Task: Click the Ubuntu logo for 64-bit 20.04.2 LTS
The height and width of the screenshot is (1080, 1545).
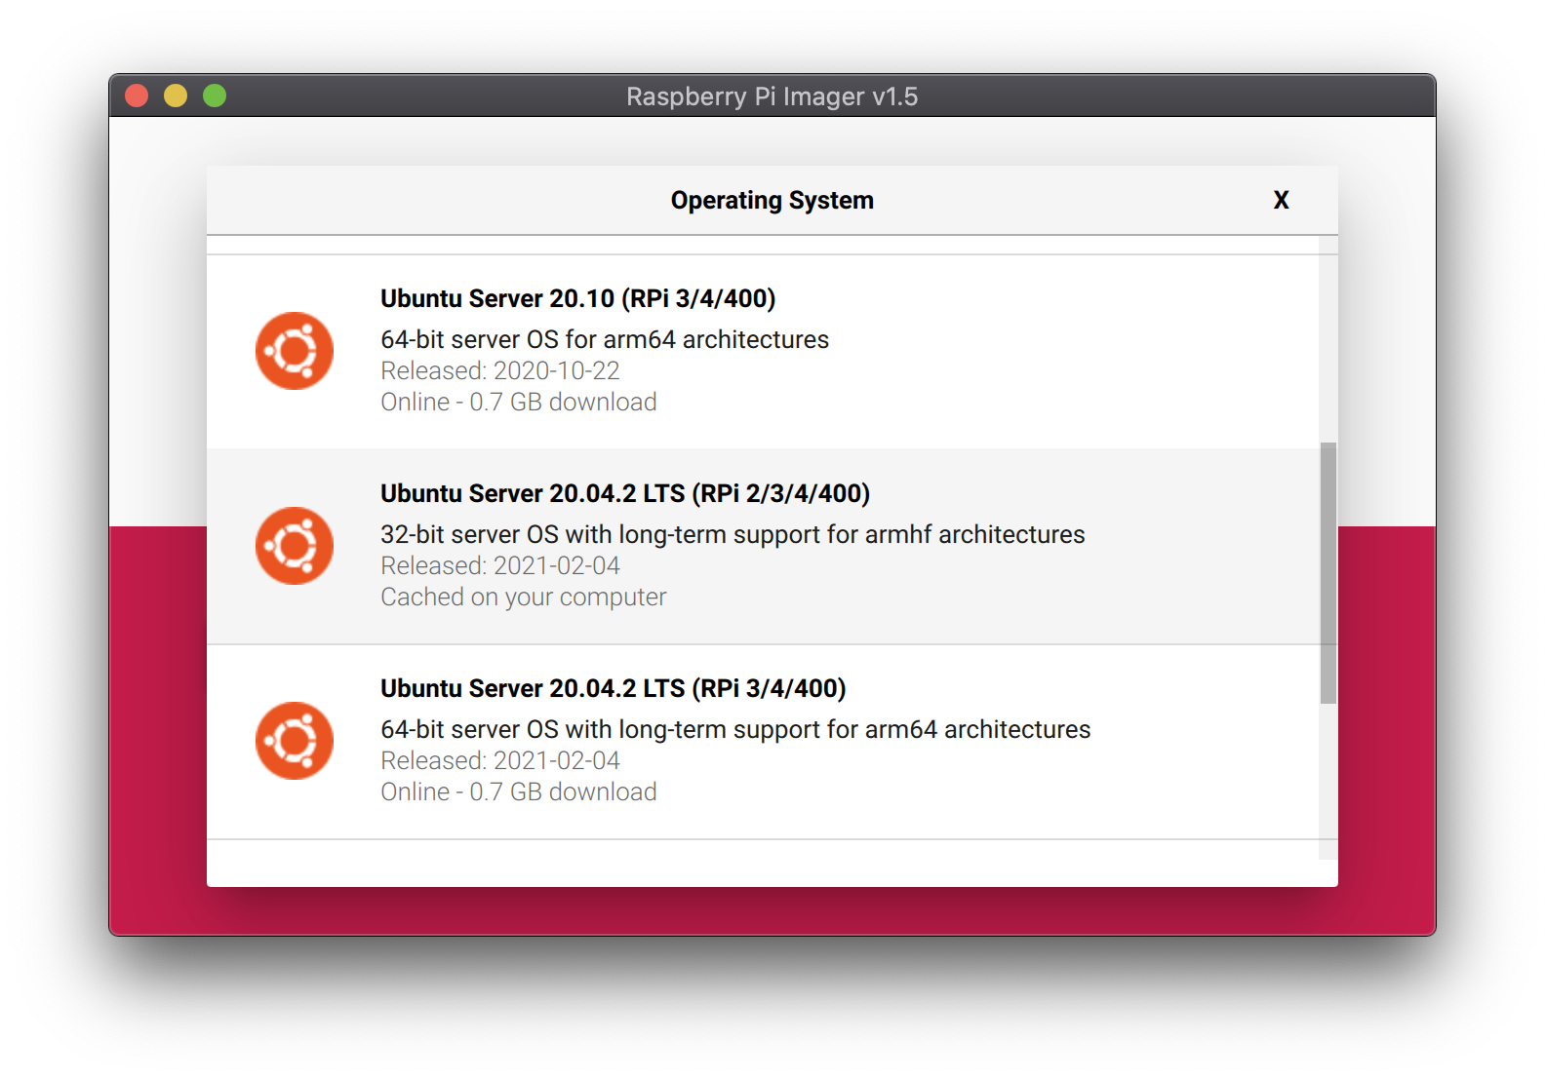Action: coord(294,741)
